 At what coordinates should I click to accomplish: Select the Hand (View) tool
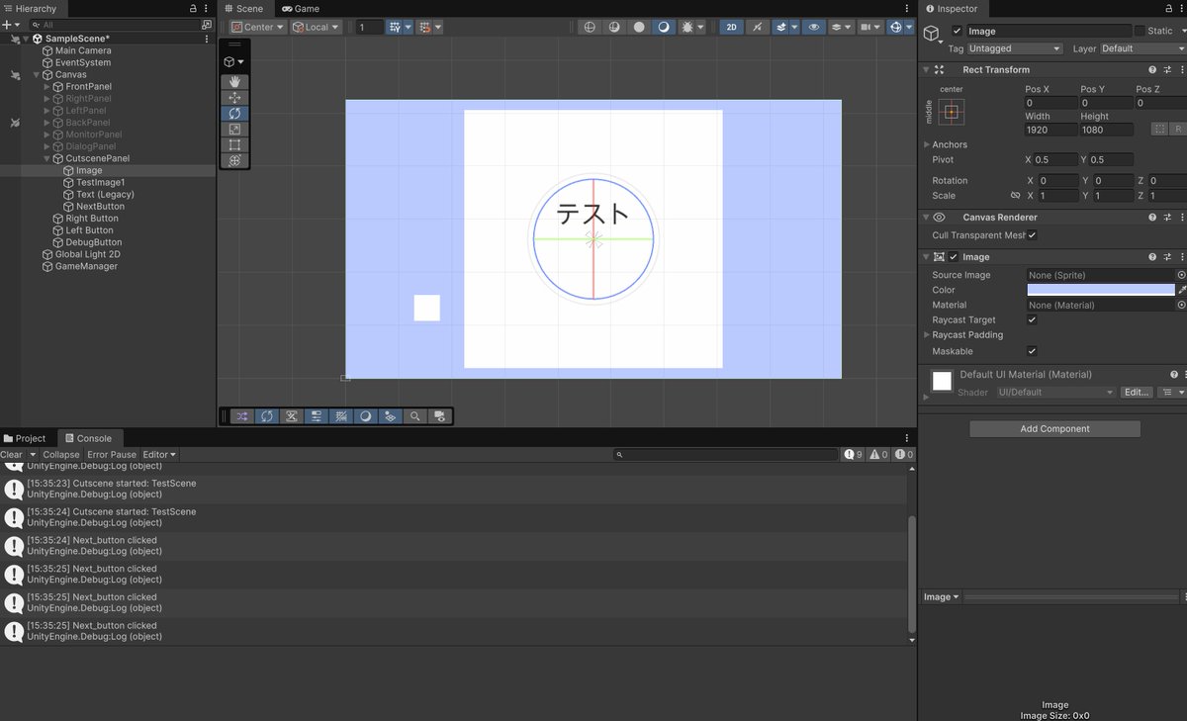point(234,81)
